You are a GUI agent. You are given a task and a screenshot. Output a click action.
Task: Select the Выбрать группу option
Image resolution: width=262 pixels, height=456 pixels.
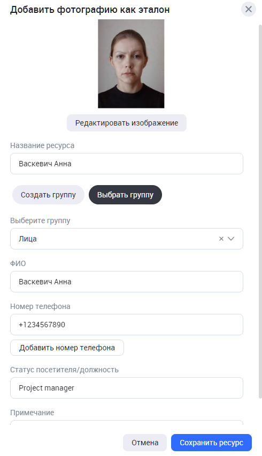pyautogui.click(x=125, y=195)
